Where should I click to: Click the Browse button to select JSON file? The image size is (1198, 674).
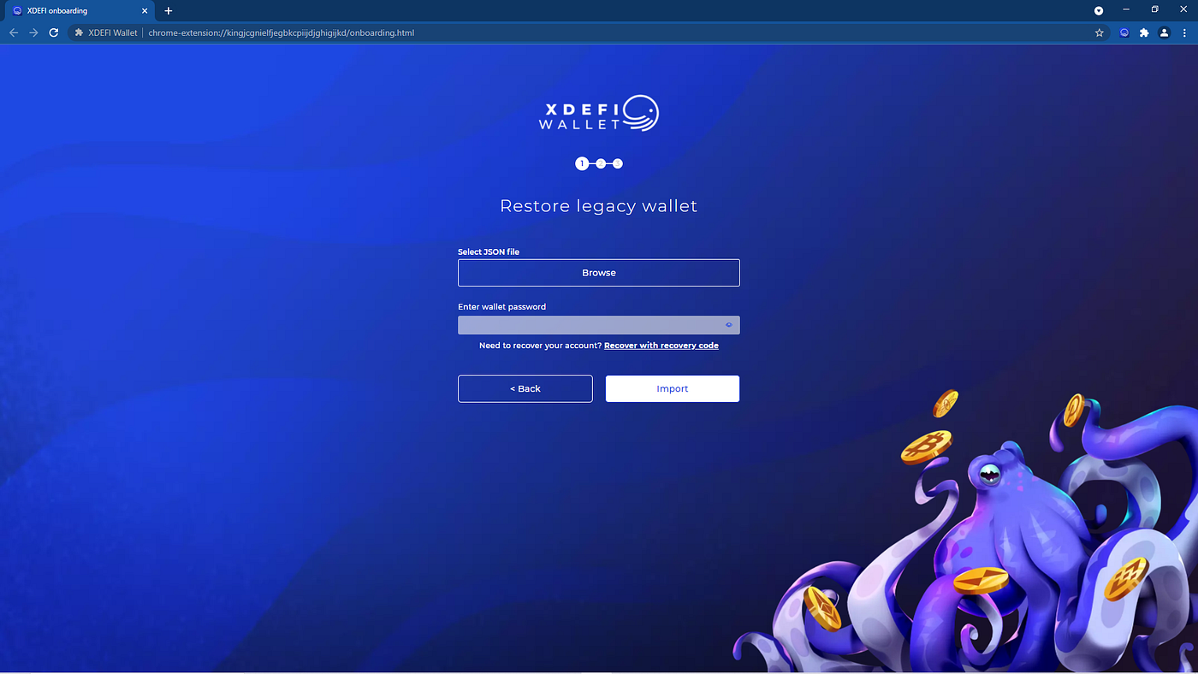tap(598, 273)
